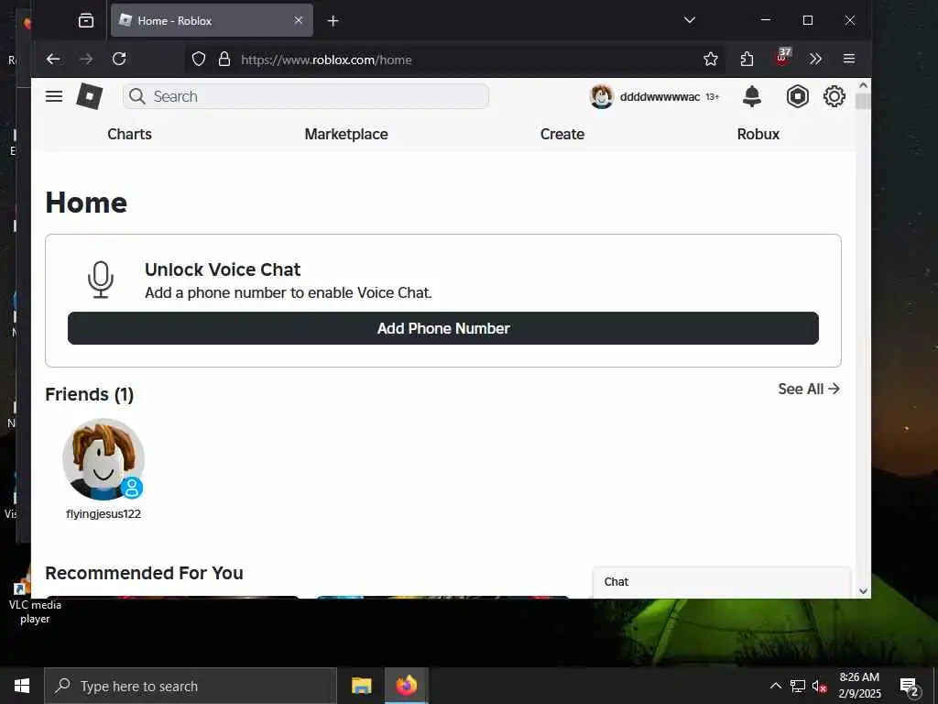
Task: Open the Roblox settings gear
Action: (834, 96)
